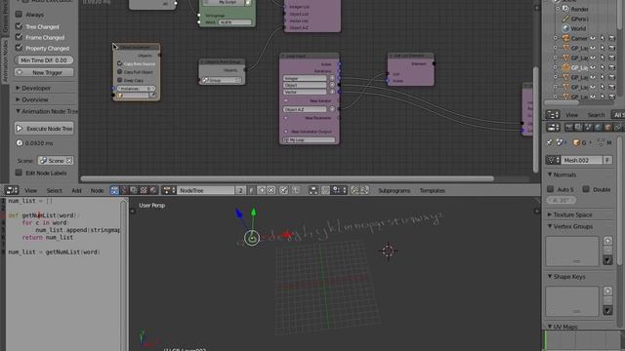Open the properties editor type icon
Viewport: 625px width, 351px height.
[x=554, y=128]
